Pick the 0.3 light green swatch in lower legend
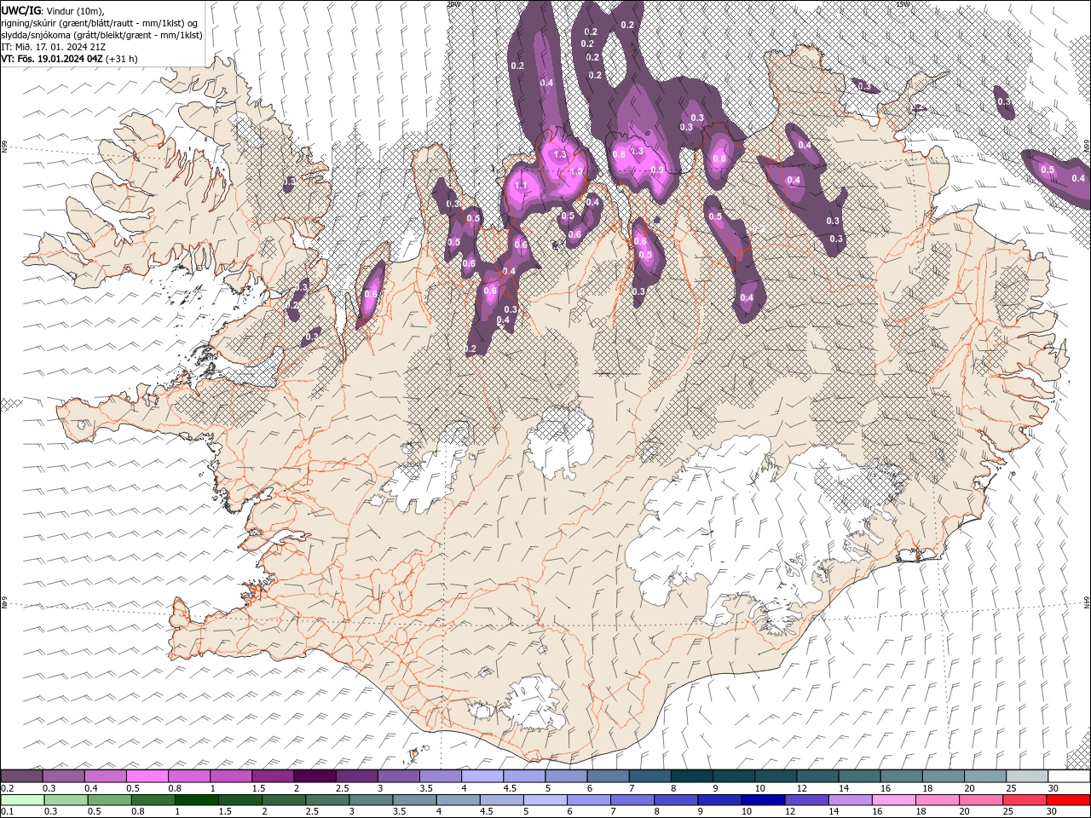This screenshot has height=818, width=1091. [x=66, y=800]
